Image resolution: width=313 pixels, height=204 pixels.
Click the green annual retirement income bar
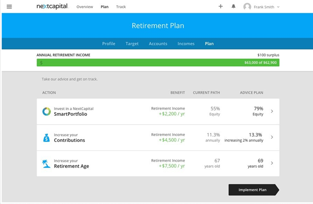(158, 63)
